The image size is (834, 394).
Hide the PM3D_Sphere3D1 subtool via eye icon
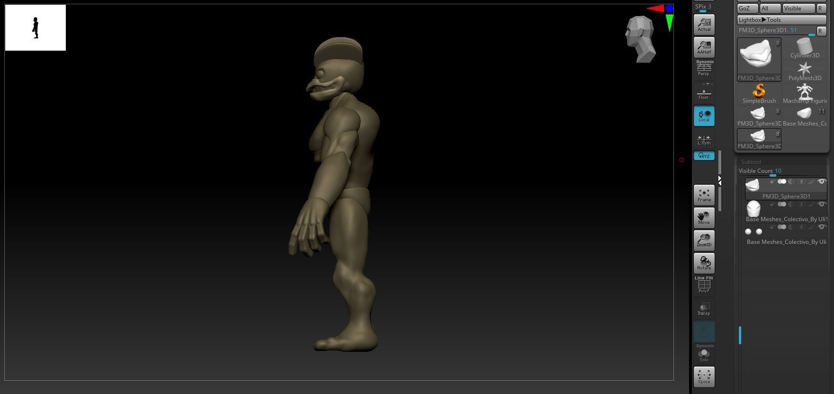(822, 182)
